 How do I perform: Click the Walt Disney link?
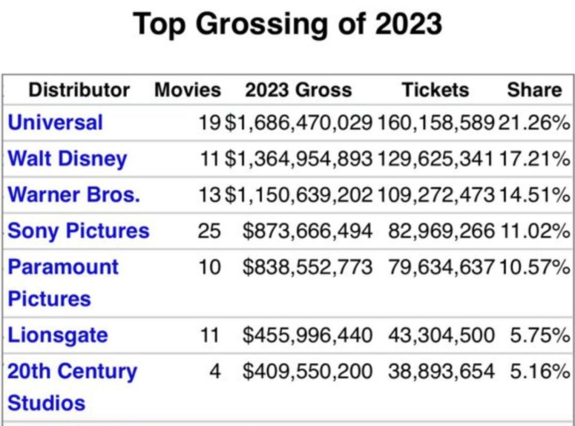click(68, 158)
